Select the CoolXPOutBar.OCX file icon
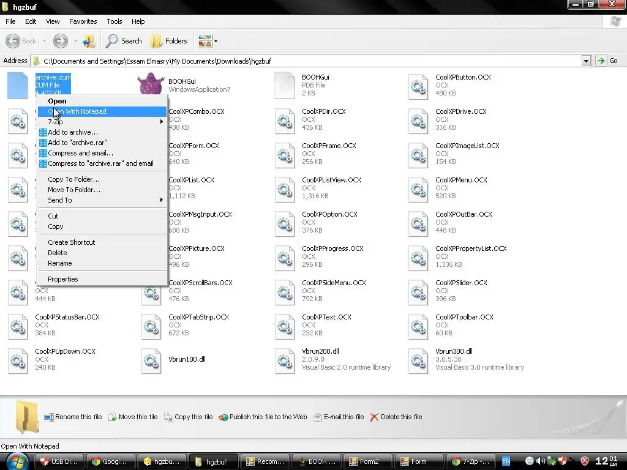The image size is (627, 470). (418, 223)
